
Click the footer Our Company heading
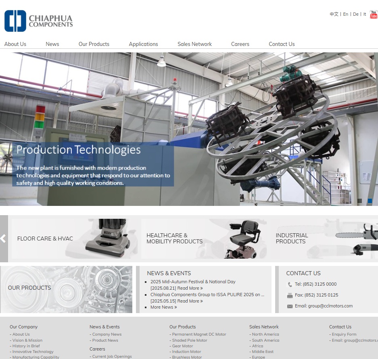(x=24, y=327)
